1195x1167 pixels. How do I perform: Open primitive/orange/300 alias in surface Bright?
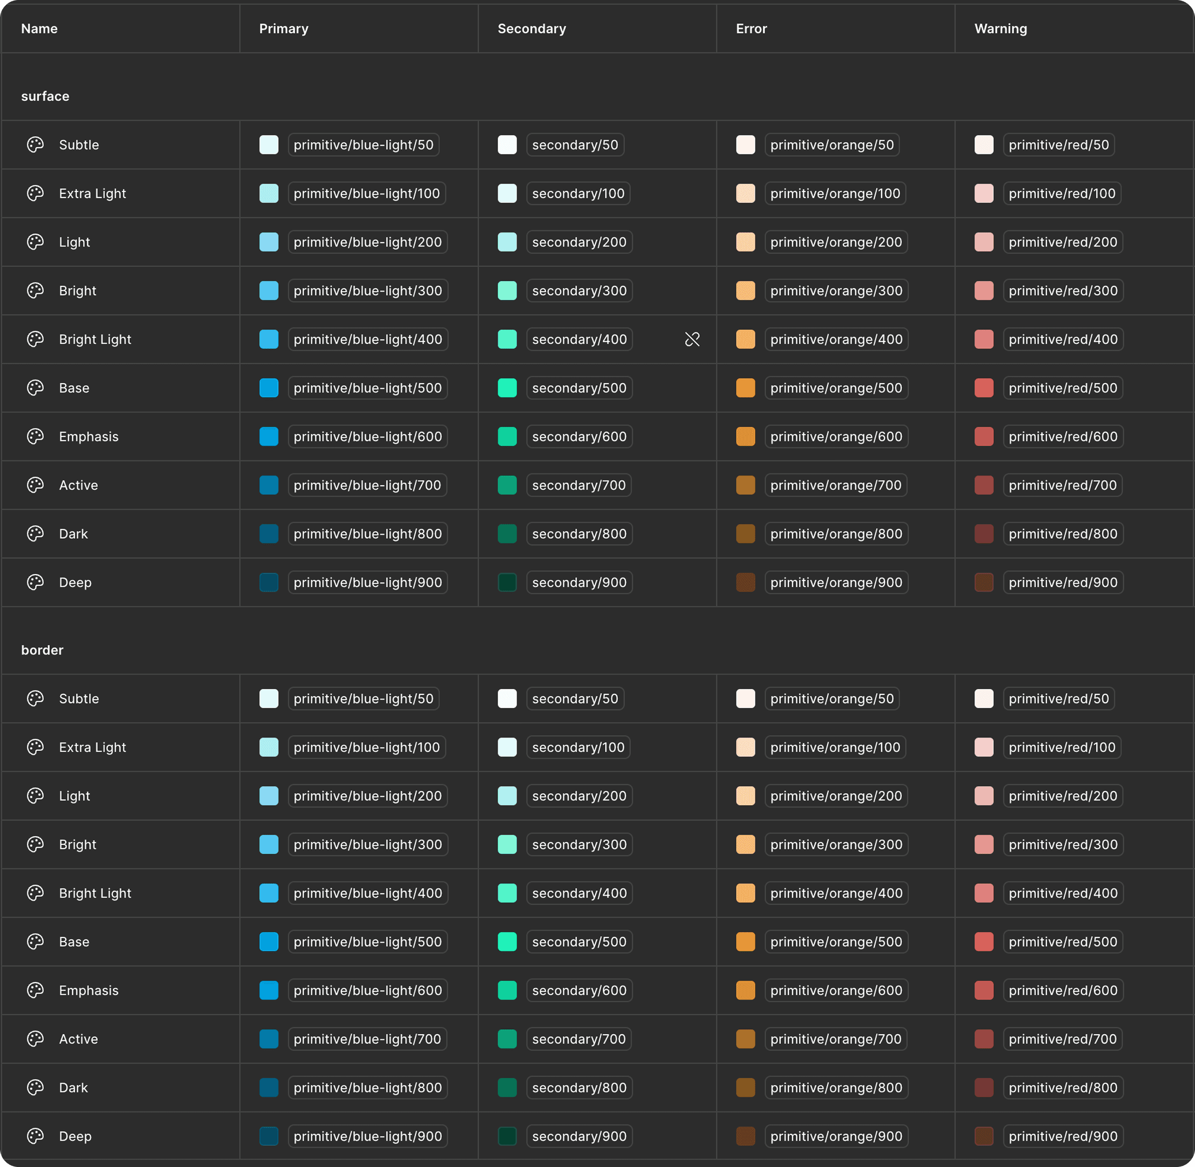click(836, 291)
